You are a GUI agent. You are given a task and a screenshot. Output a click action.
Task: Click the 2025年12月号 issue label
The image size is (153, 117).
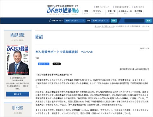[x=18, y=80]
